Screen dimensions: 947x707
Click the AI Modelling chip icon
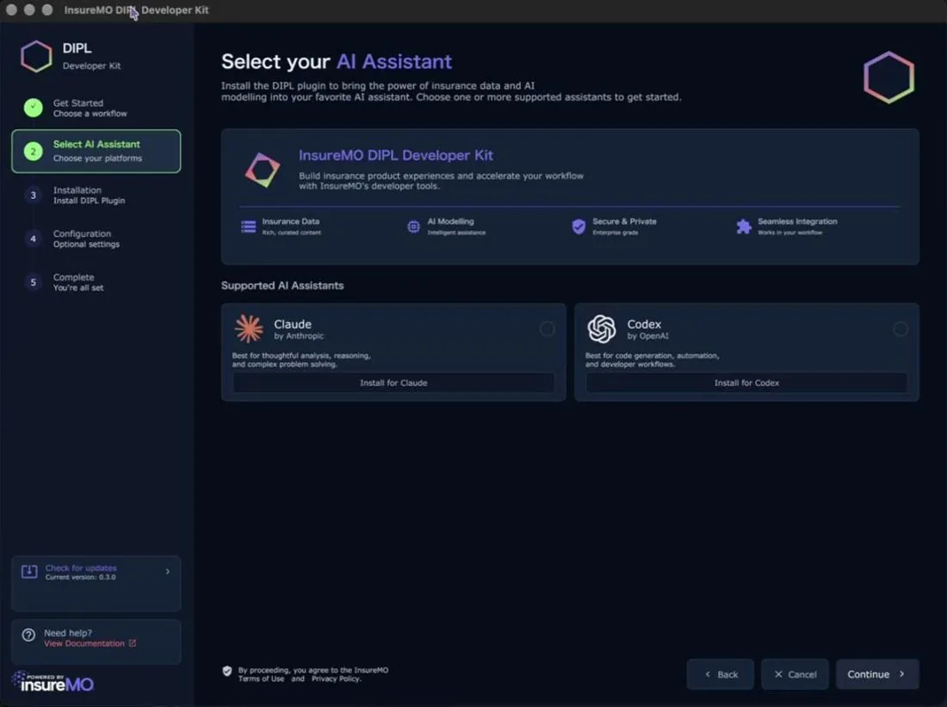(x=413, y=226)
